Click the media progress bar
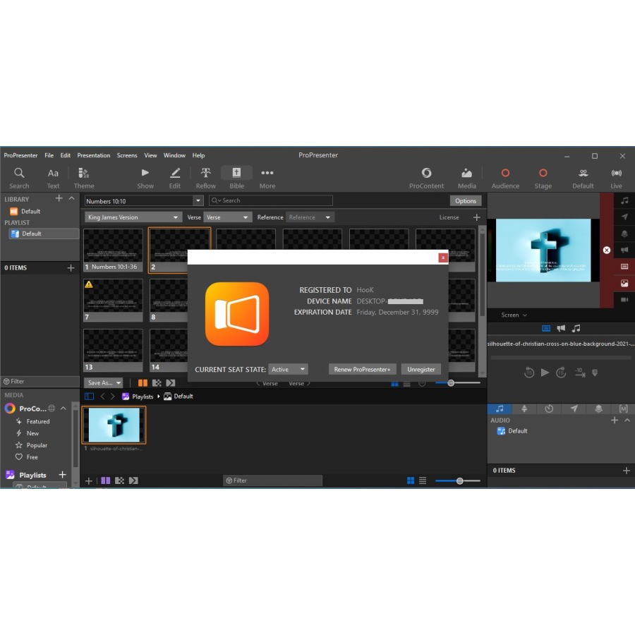This screenshot has height=635, width=635. pyautogui.click(x=560, y=358)
